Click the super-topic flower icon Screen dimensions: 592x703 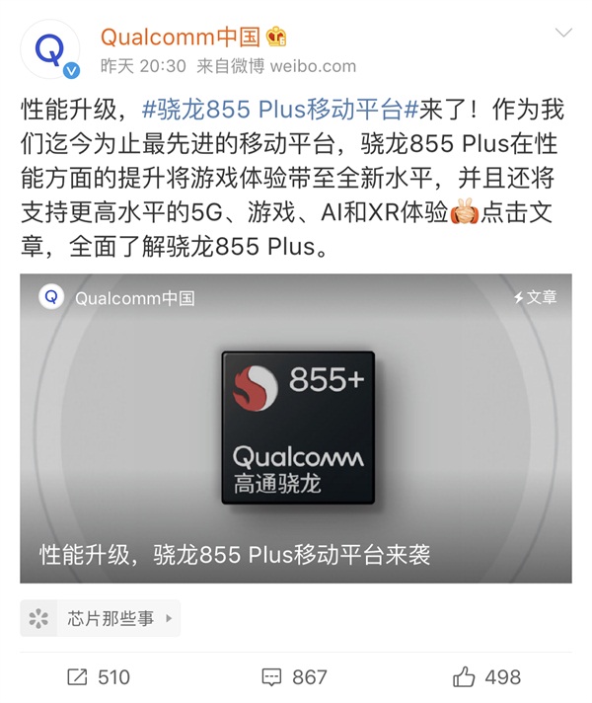(x=38, y=618)
